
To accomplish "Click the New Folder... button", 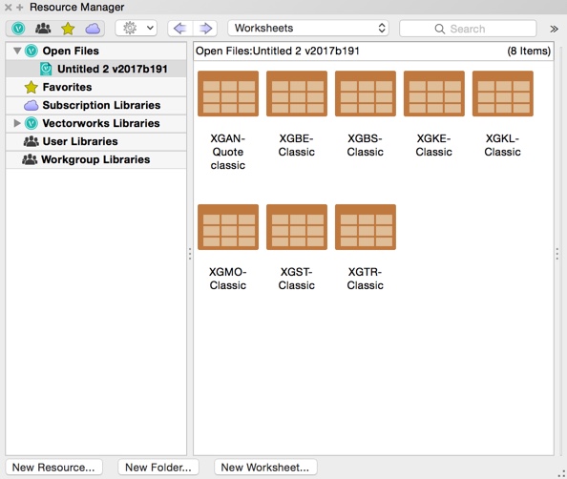I will [158, 467].
